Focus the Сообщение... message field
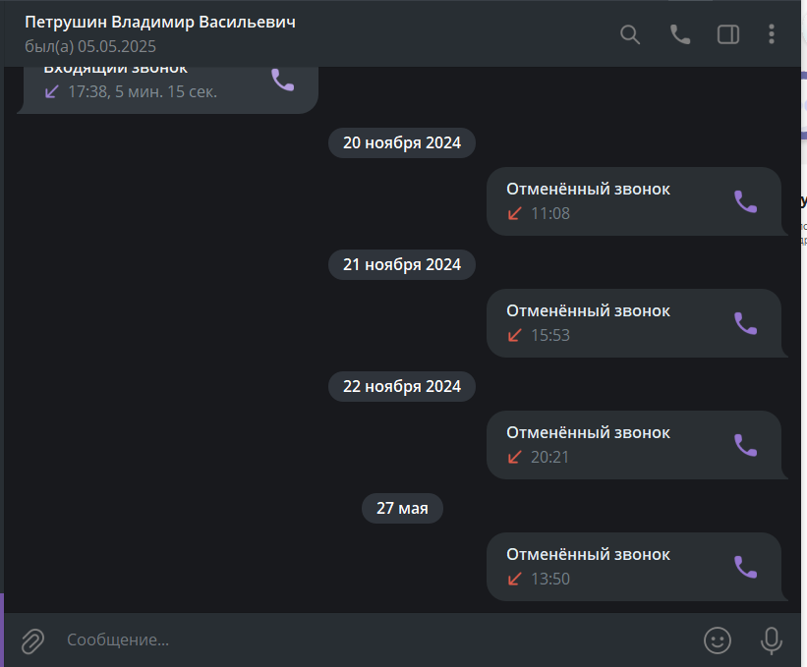This screenshot has height=667, width=807. coord(375,639)
